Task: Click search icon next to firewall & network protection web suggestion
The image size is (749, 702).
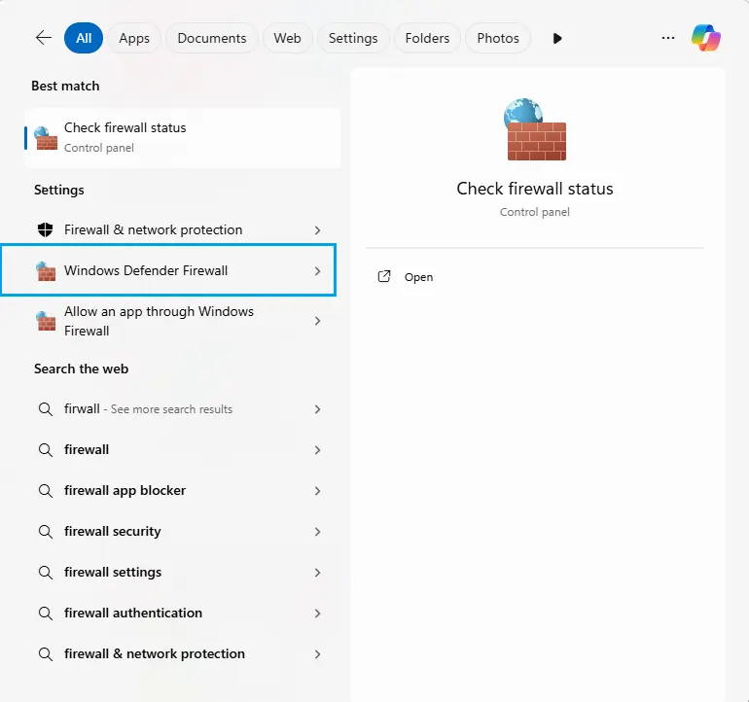Action: tap(46, 654)
